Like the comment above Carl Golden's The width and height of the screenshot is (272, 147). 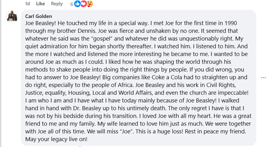(x=40, y=4)
